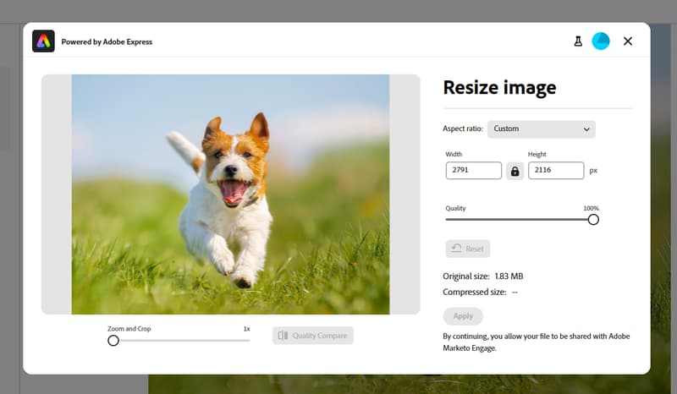The image size is (677, 394).
Task: Click the Reset button
Action: (468, 249)
